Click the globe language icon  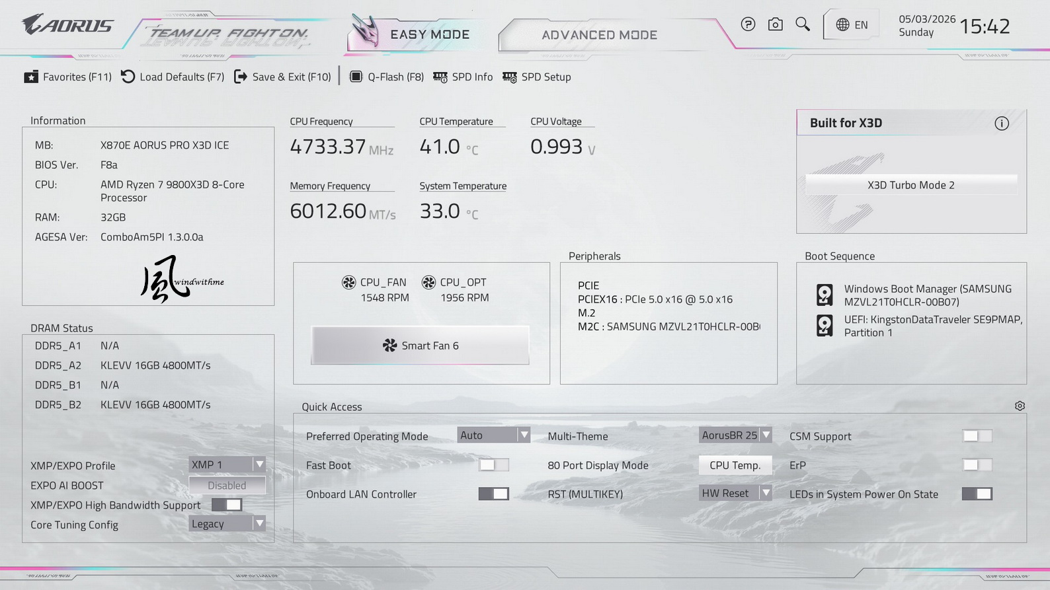[x=842, y=24]
